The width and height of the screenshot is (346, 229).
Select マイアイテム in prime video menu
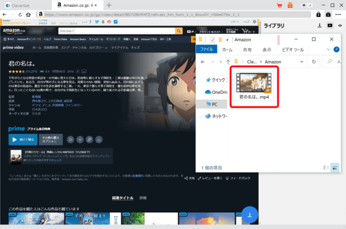point(119,48)
